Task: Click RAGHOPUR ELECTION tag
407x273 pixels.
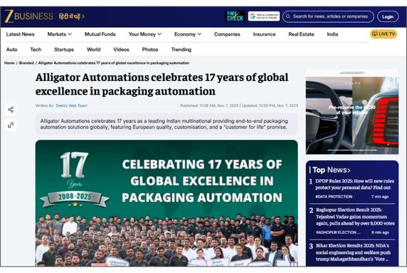Action: [338, 232]
